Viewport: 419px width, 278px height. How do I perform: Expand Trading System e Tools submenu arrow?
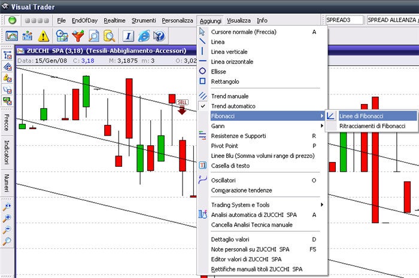click(x=322, y=204)
